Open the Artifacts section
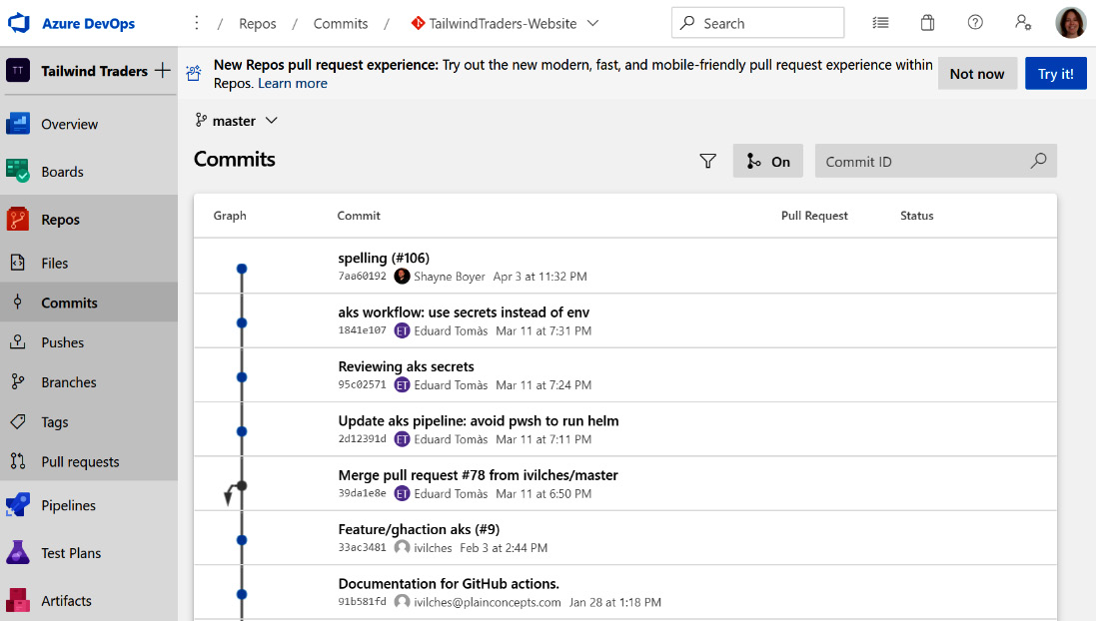Image resolution: width=1096 pixels, height=621 pixels. point(65,601)
